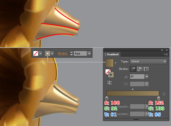
Task: Click the Location input field
Action: [x=137, y=114]
